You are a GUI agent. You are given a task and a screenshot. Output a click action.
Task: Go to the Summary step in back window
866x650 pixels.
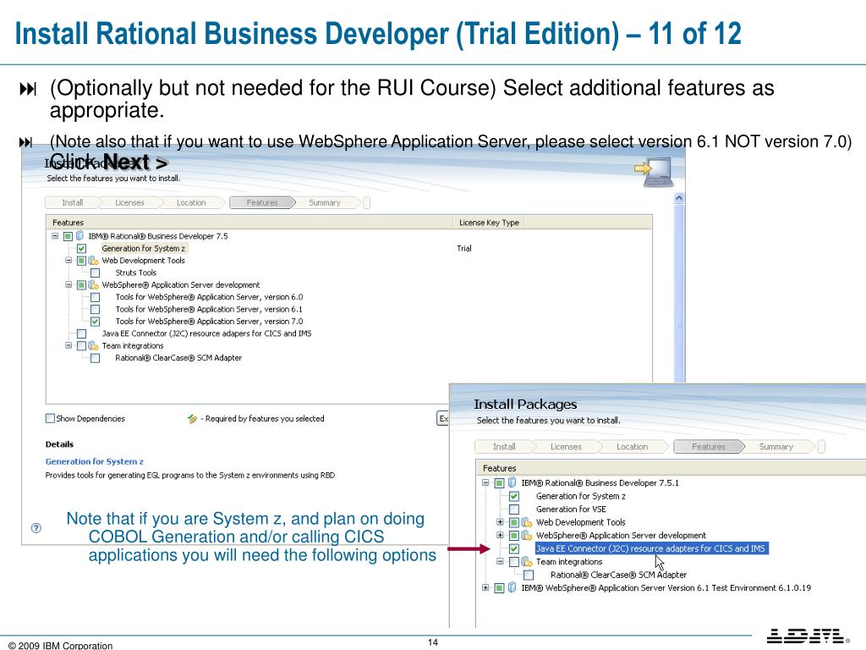pos(325,203)
